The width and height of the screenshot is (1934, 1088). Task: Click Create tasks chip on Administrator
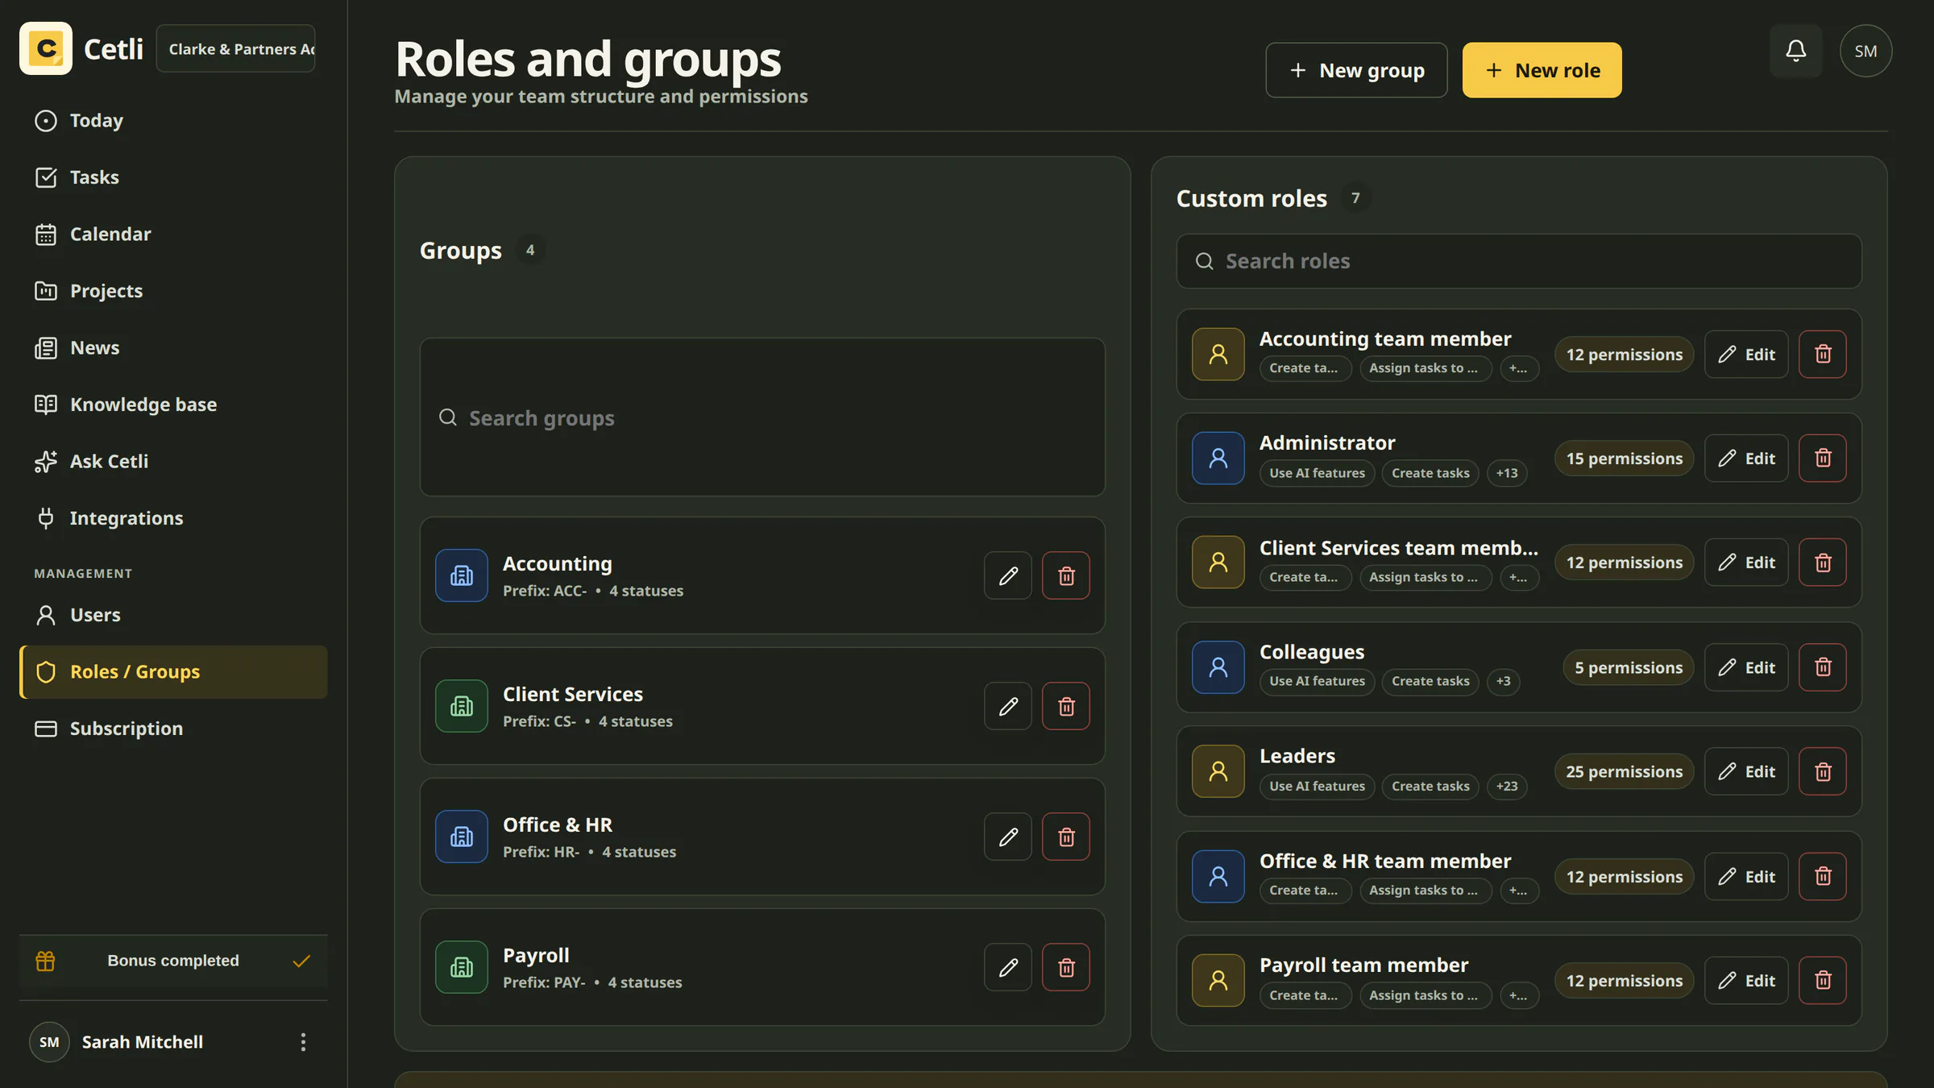click(x=1430, y=473)
